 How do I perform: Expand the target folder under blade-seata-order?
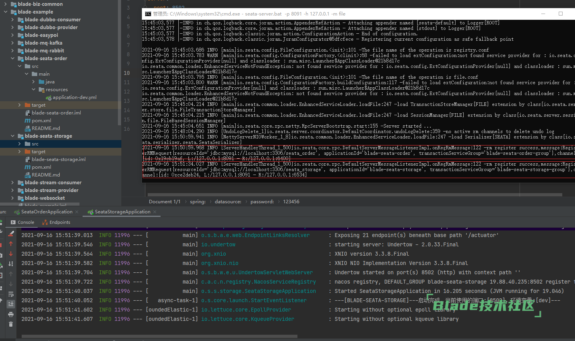[x=19, y=105]
